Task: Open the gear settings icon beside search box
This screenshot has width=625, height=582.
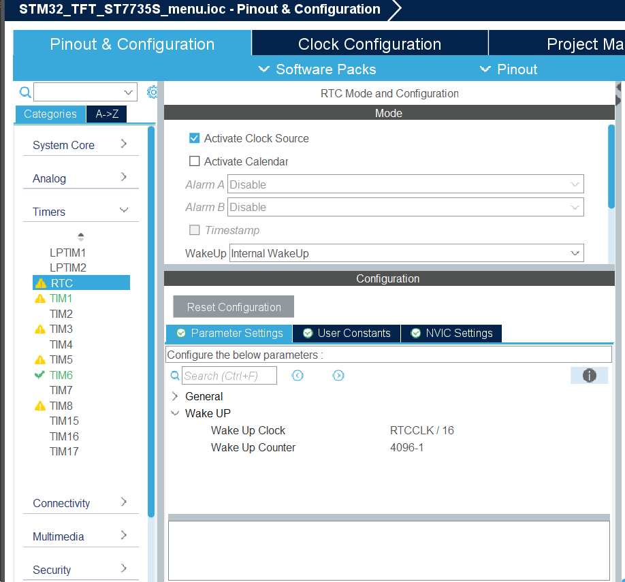Action: click(x=153, y=93)
